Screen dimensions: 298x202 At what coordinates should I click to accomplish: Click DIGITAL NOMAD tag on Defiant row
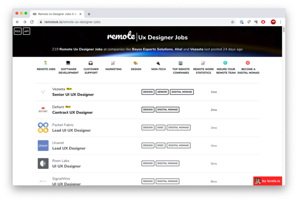[x=167, y=110]
